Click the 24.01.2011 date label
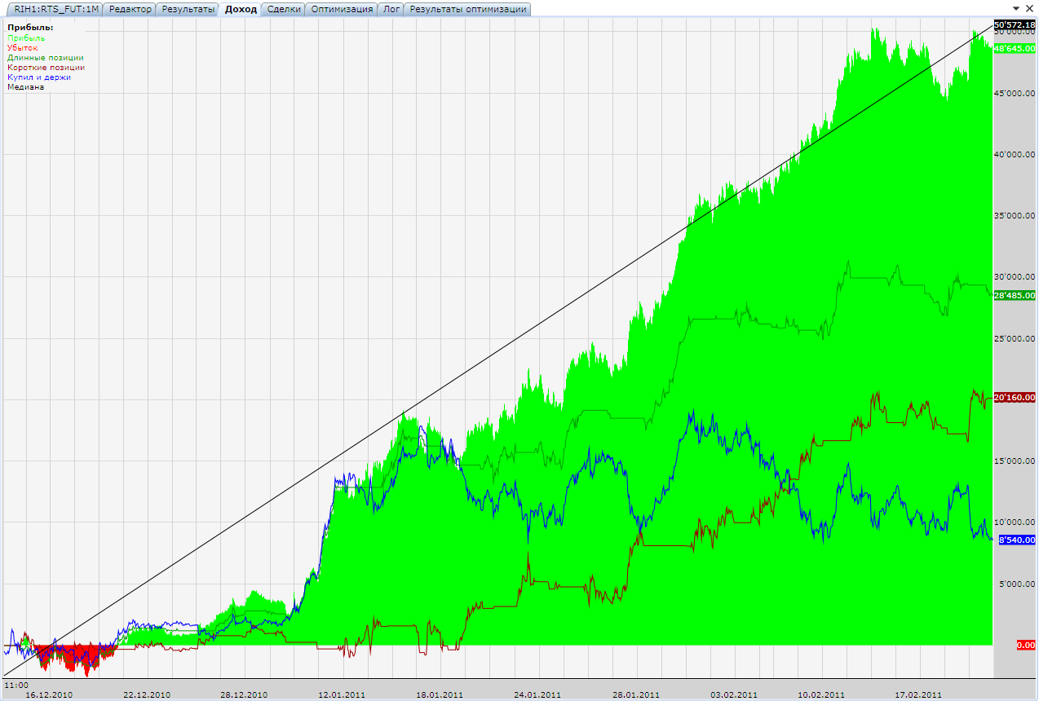The width and height of the screenshot is (1039, 701). click(537, 695)
